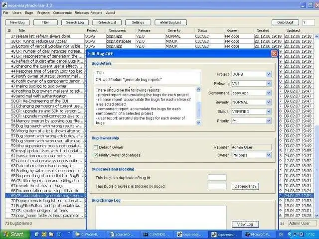
Task: Select bug 49 'send mail with authentication'
Action: point(45,96)
